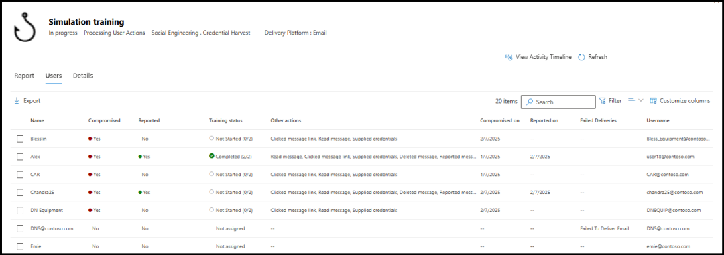
Task: Open user Alex's name entry
Action: [35, 157]
